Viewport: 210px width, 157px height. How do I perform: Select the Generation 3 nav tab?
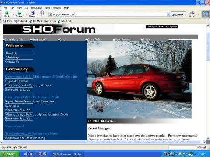(x=39, y=39)
